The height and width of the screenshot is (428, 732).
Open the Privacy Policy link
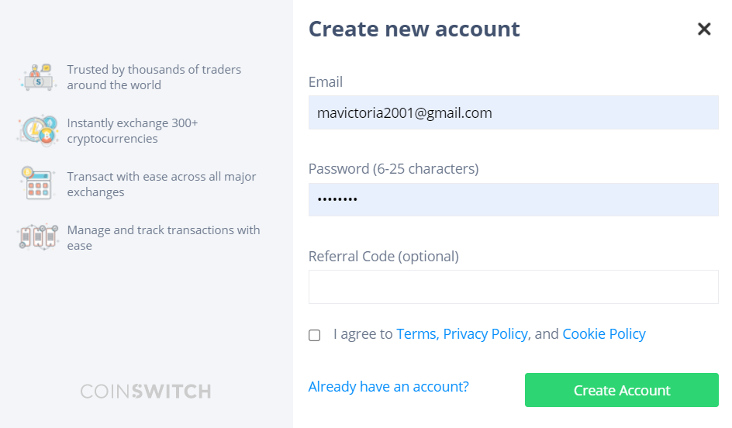click(486, 334)
